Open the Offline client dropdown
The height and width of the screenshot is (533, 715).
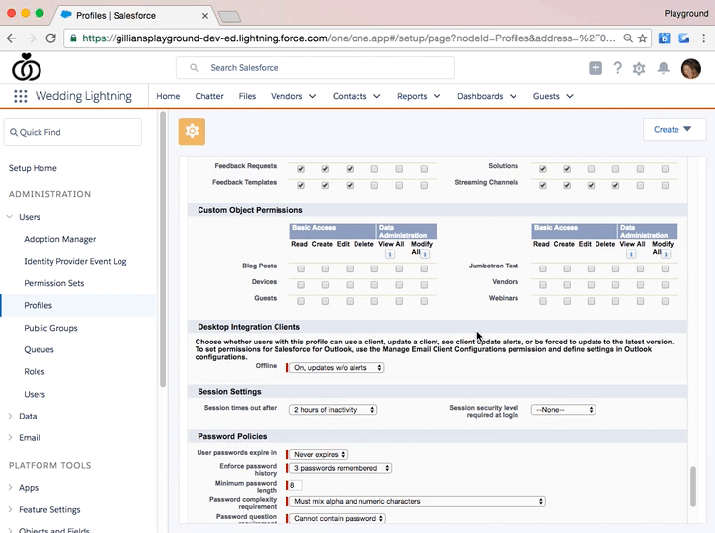pos(337,367)
